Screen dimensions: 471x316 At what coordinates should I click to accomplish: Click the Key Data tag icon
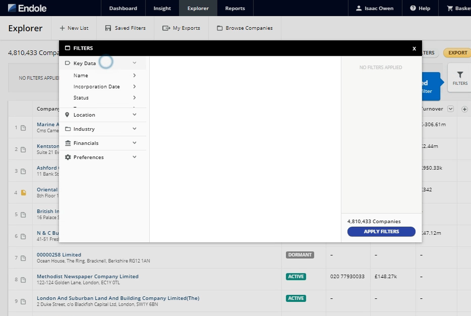pyautogui.click(x=67, y=63)
